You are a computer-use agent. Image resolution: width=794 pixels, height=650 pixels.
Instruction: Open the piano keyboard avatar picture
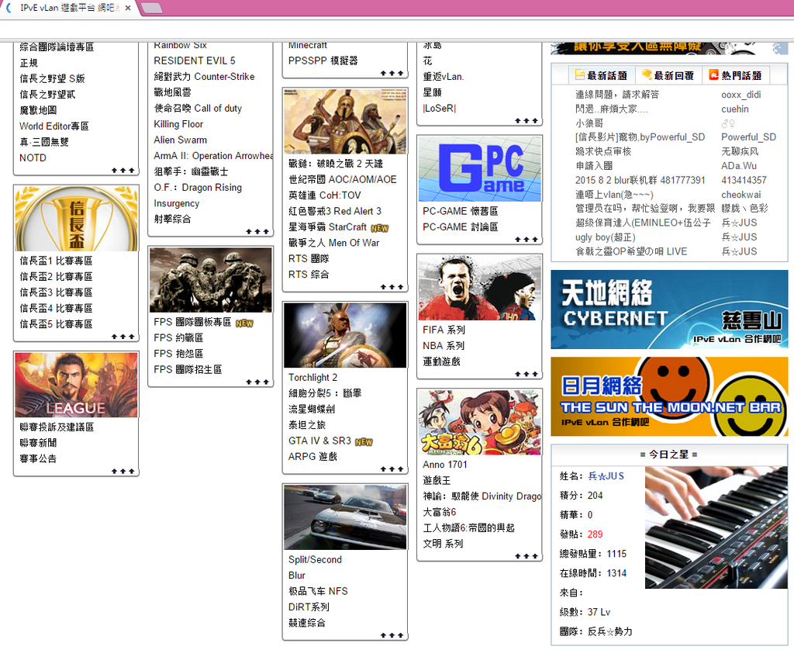tap(716, 527)
